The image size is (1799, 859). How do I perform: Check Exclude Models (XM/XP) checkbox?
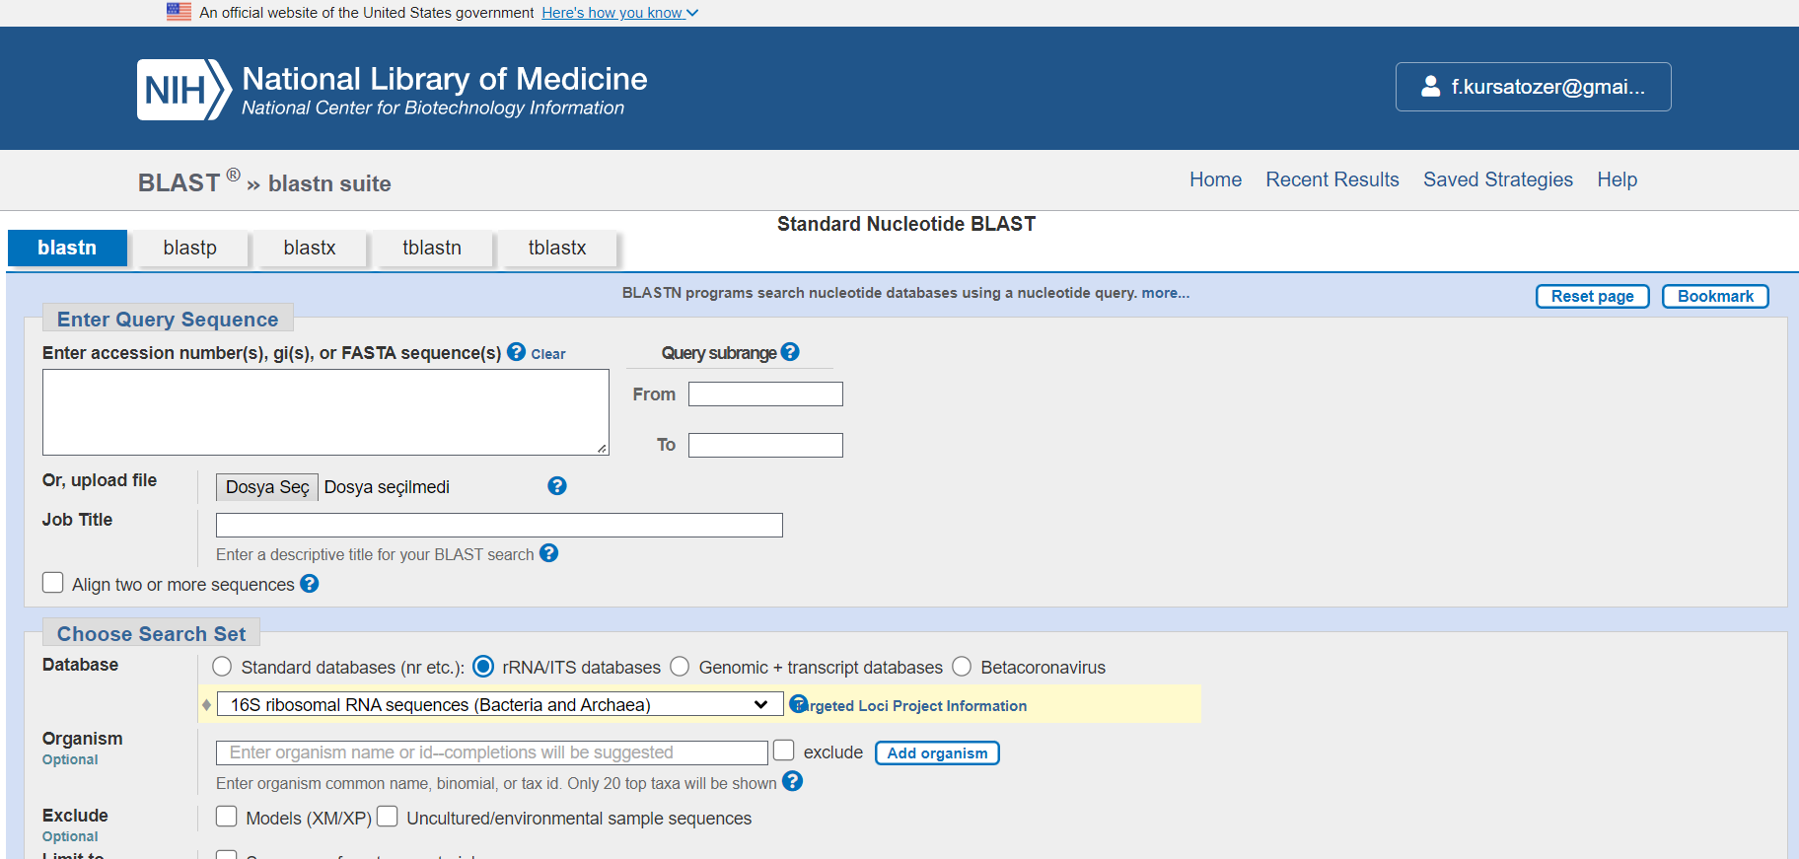(x=227, y=817)
